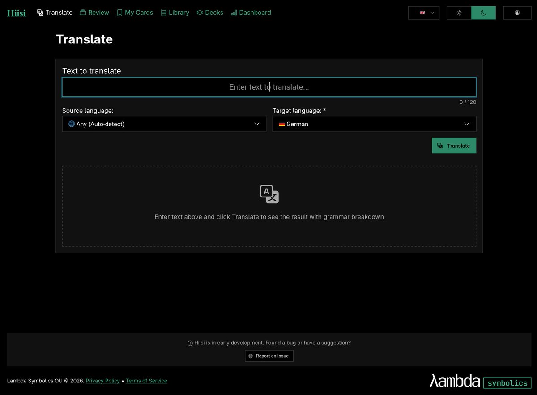Click the 'Text to translate' label

tap(91, 71)
